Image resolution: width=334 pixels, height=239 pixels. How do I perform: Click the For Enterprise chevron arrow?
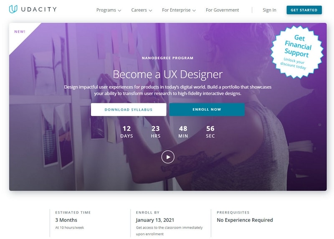(194, 10)
